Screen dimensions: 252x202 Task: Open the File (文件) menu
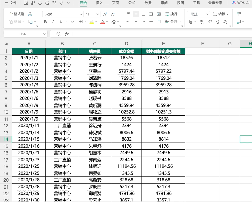[x=11, y=3]
